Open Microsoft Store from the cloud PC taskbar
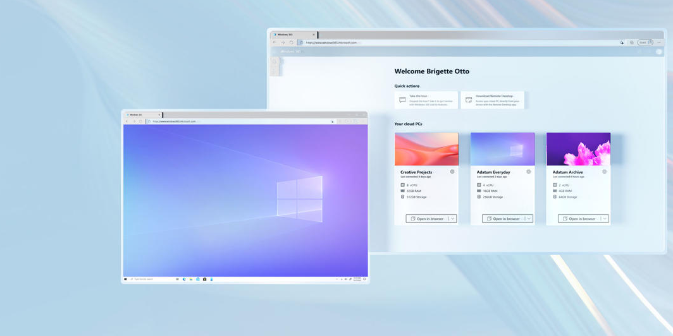 [x=204, y=279]
